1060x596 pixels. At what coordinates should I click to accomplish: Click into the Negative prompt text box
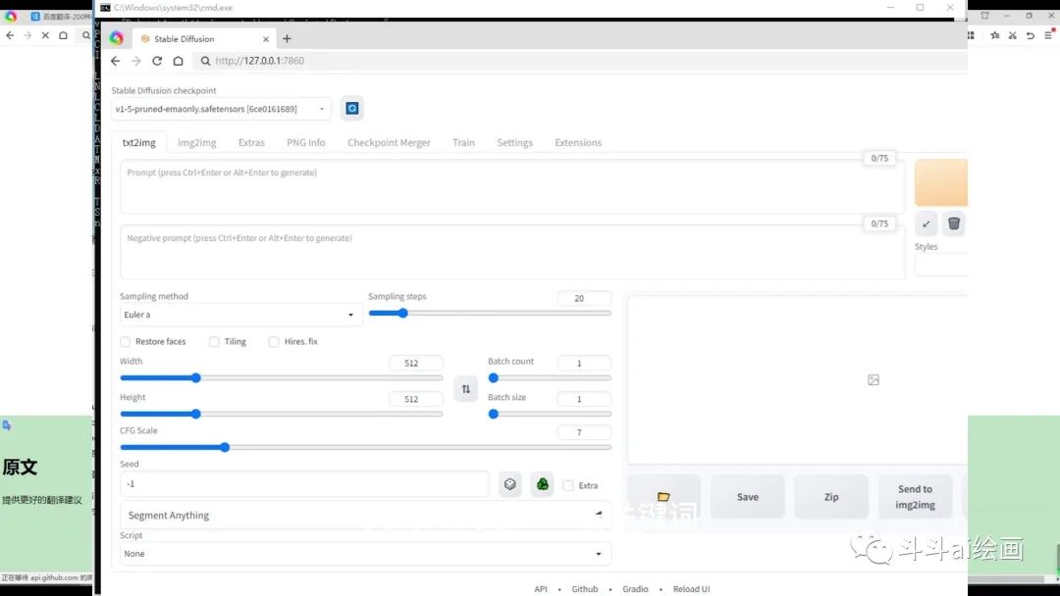[512, 252]
